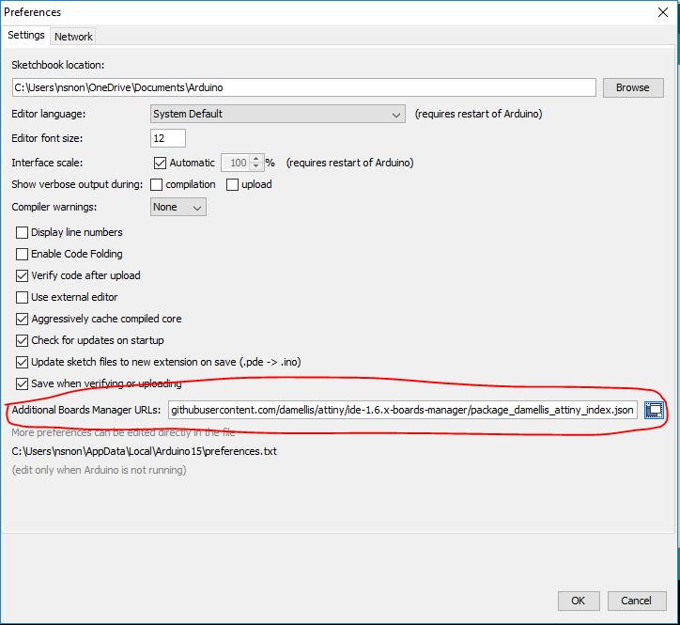The width and height of the screenshot is (680, 625).
Task: Open the preferences.txt file path link
Action: point(144,451)
